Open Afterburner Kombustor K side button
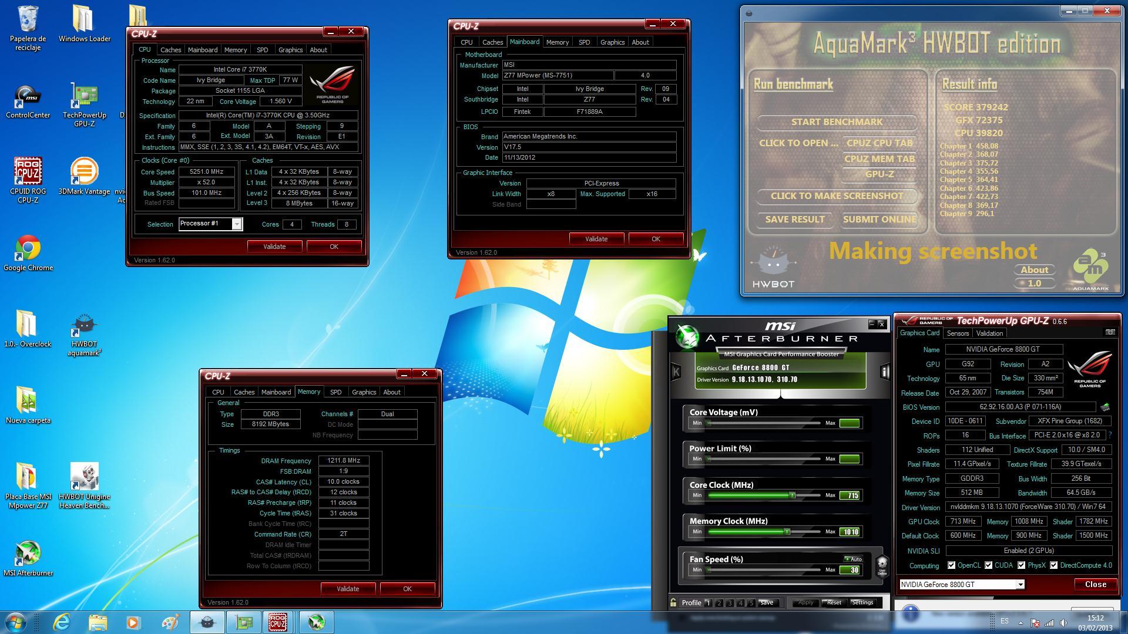The height and width of the screenshot is (634, 1128). point(676,371)
